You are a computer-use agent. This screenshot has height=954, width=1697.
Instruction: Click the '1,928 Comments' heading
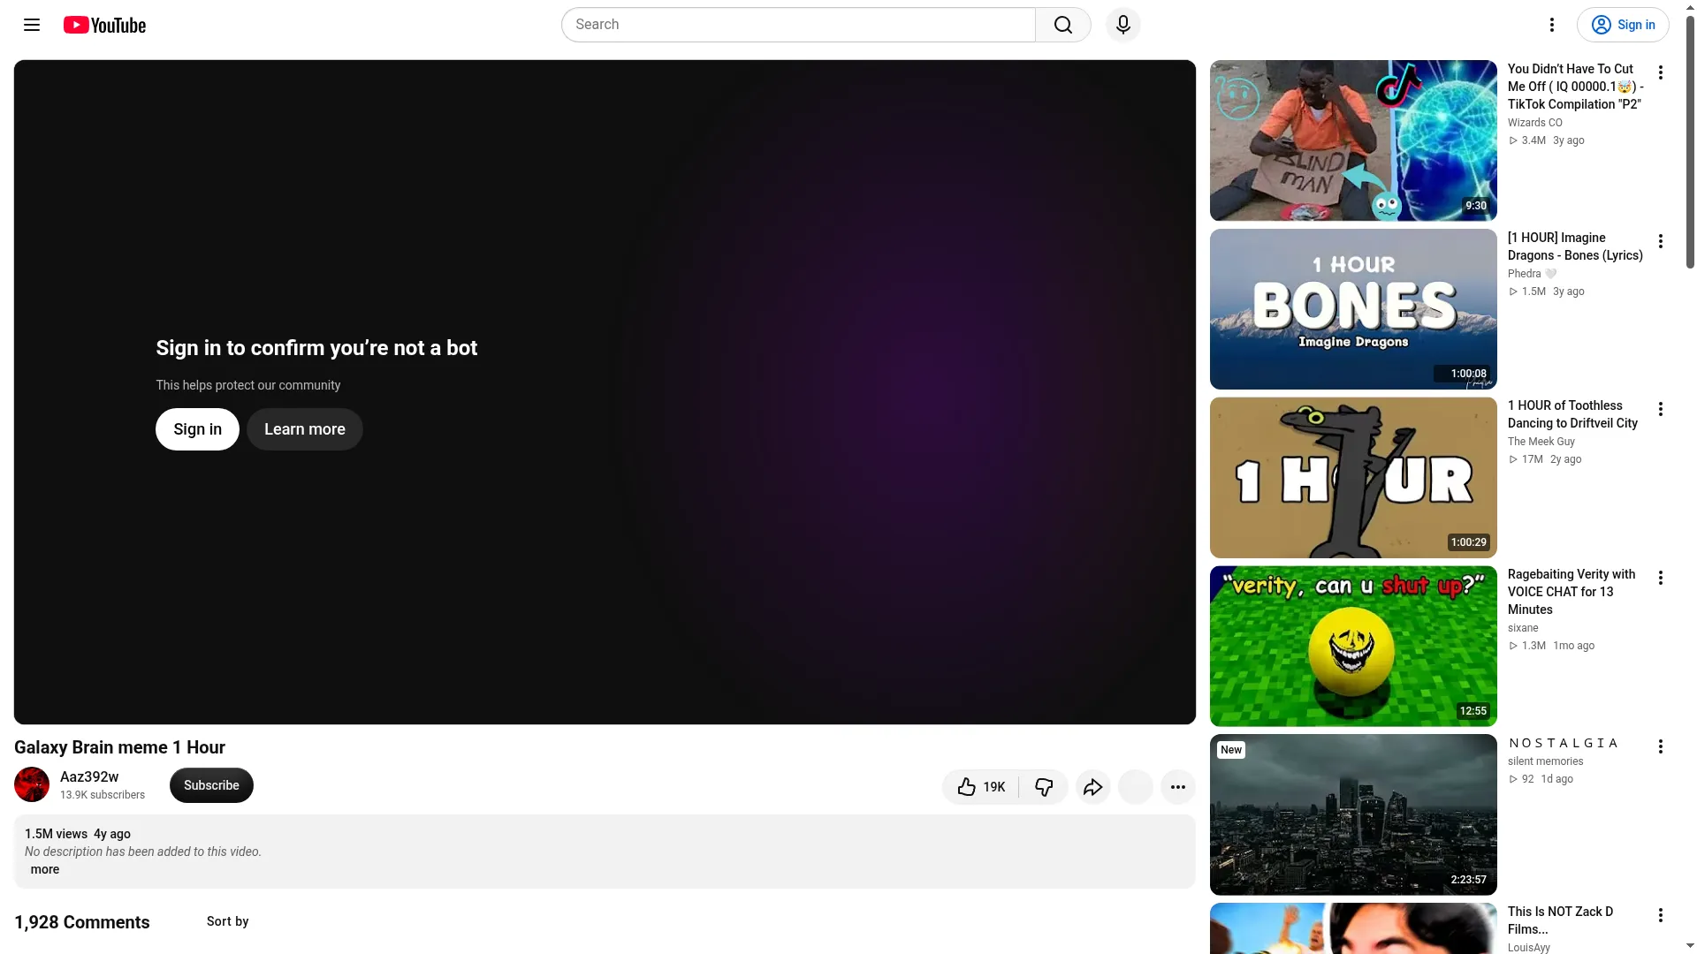[82, 922]
